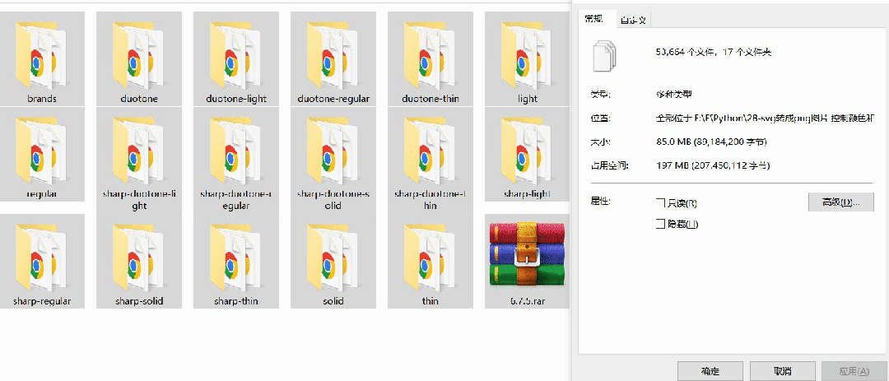Click the 应用(A) apply button
Screen dimensions: 889x381
point(854,371)
